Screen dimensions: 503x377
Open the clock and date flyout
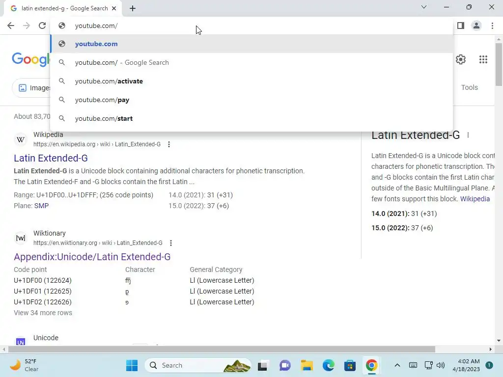(466, 365)
